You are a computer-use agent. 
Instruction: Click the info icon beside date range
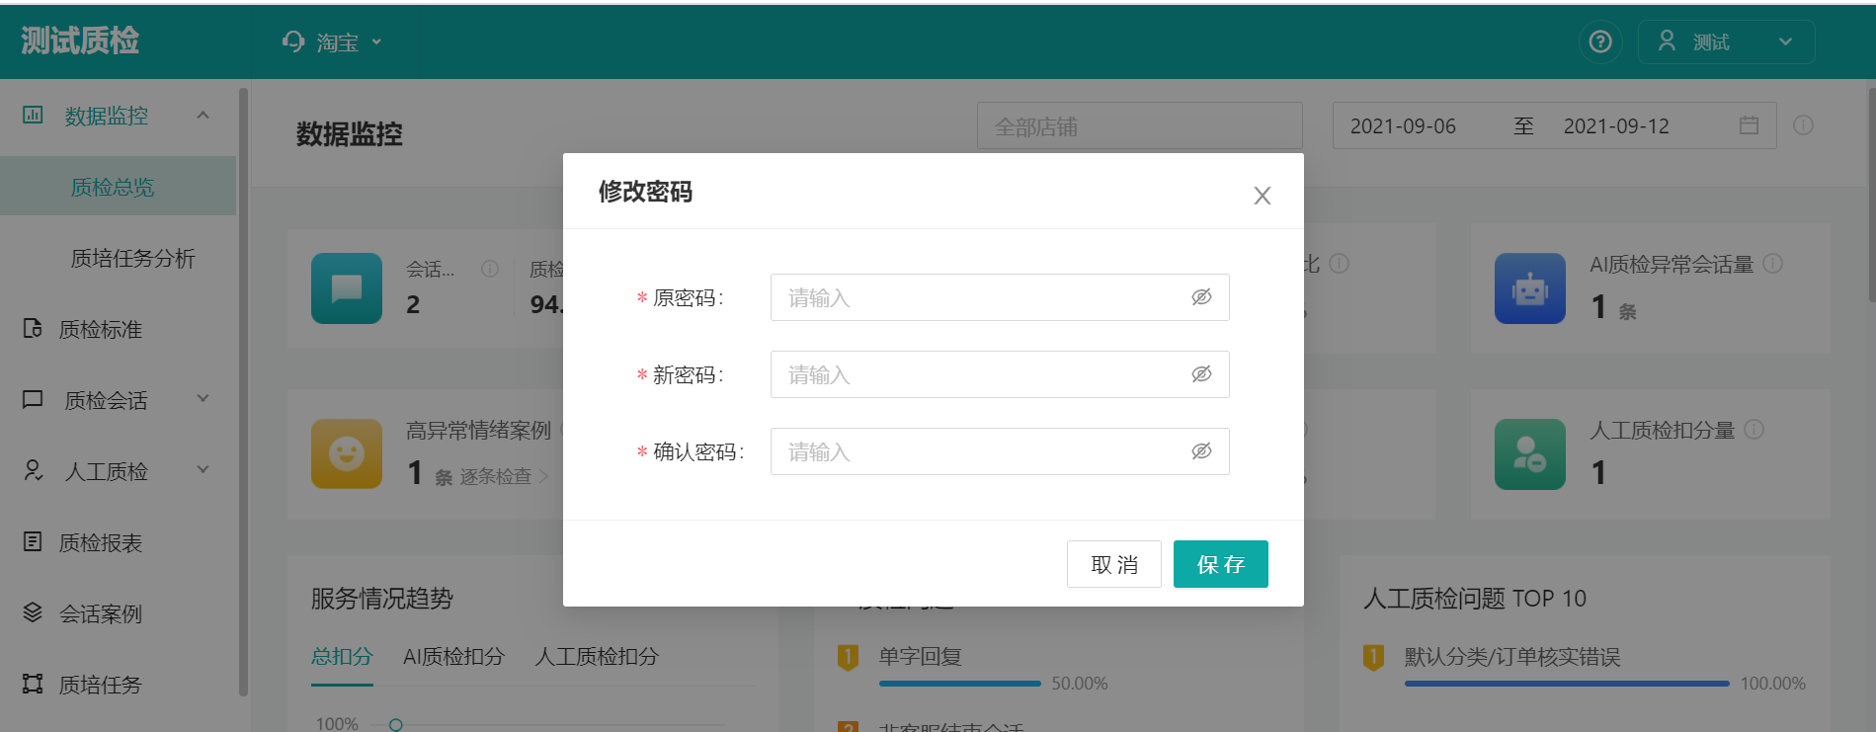1803,125
